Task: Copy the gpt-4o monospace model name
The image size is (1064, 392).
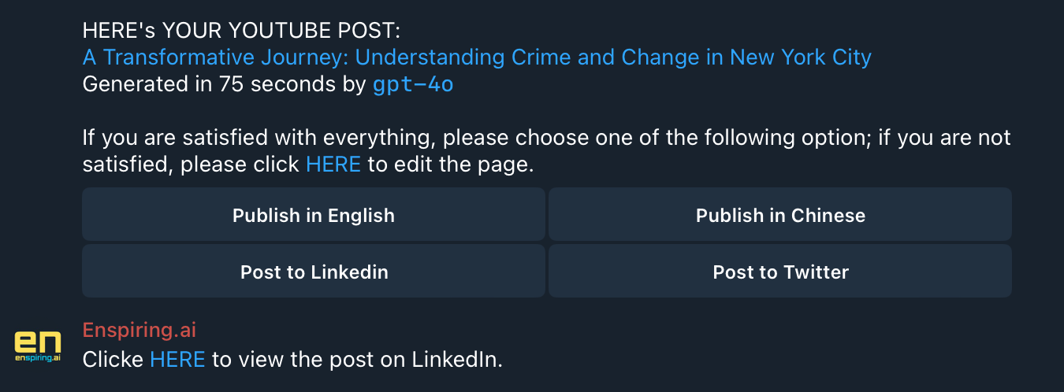Action: (413, 84)
